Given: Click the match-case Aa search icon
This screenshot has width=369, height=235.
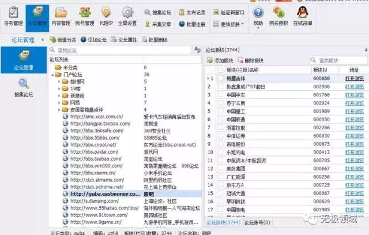Looking at the screenshot, I should click(x=197, y=50).
